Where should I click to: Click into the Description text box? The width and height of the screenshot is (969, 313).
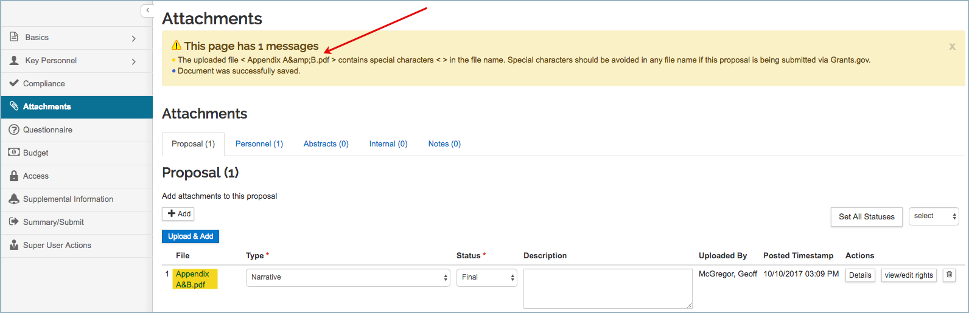point(607,288)
